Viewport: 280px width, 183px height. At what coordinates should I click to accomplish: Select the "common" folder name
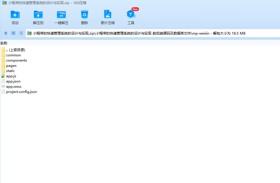click(x=13, y=55)
